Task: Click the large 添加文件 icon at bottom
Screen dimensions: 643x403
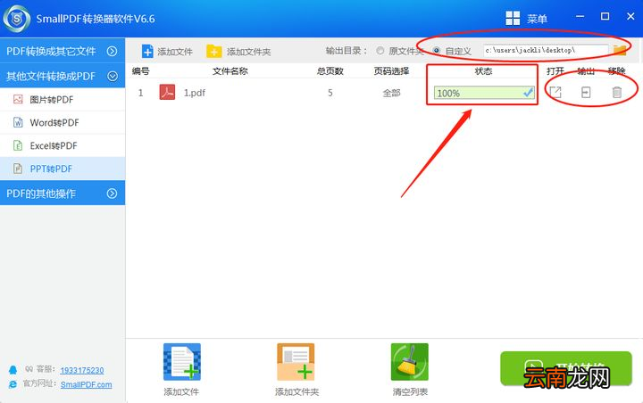Action: click(x=181, y=362)
